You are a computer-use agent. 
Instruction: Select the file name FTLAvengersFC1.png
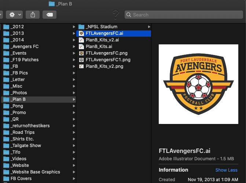pyautogui.click(x=108, y=60)
